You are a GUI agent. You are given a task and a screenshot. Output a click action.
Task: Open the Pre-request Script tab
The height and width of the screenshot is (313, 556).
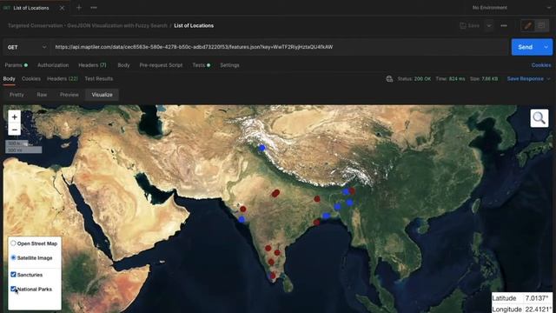point(161,65)
